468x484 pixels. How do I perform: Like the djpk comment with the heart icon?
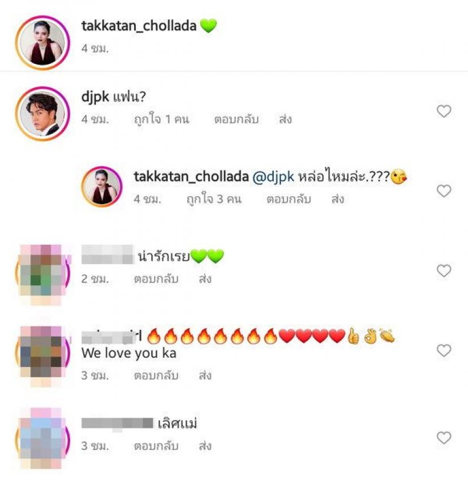coord(444,111)
